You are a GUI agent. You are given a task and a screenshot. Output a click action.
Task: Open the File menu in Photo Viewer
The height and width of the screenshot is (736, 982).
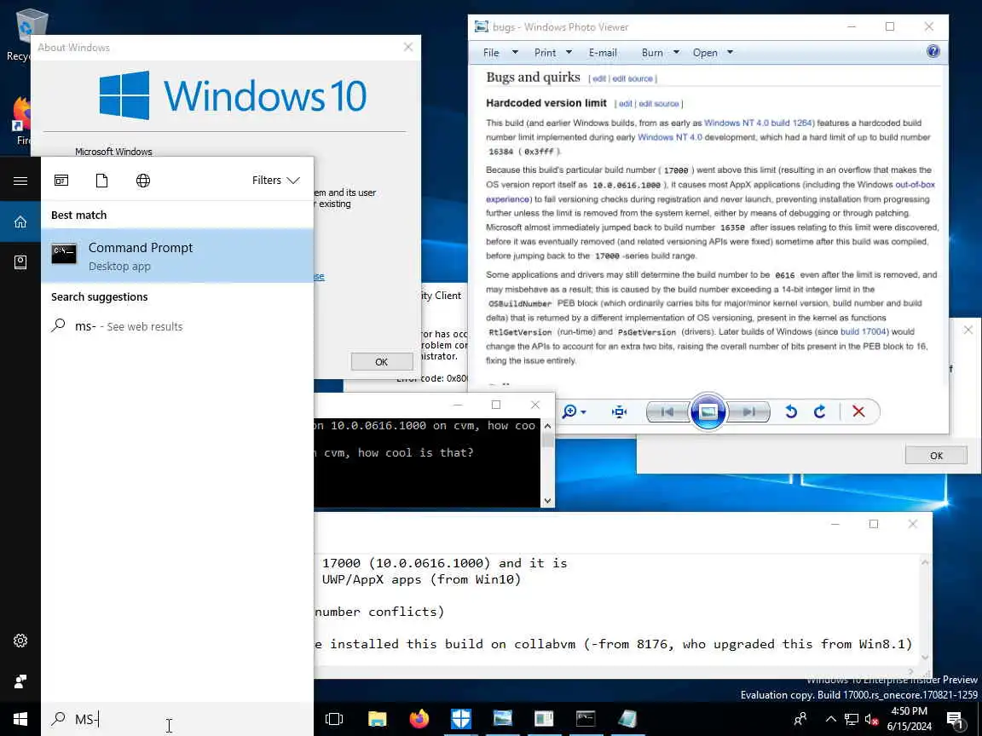pos(500,53)
